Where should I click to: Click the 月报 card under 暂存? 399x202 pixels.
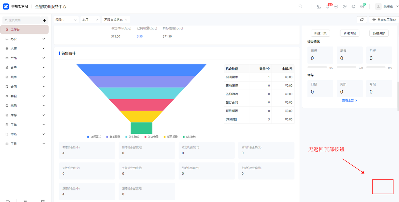[x=379, y=89]
